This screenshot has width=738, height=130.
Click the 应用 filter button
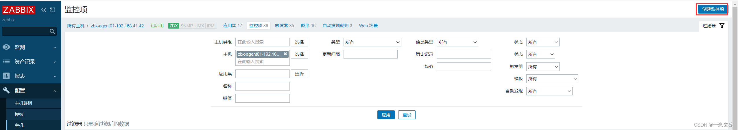[x=386, y=115]
